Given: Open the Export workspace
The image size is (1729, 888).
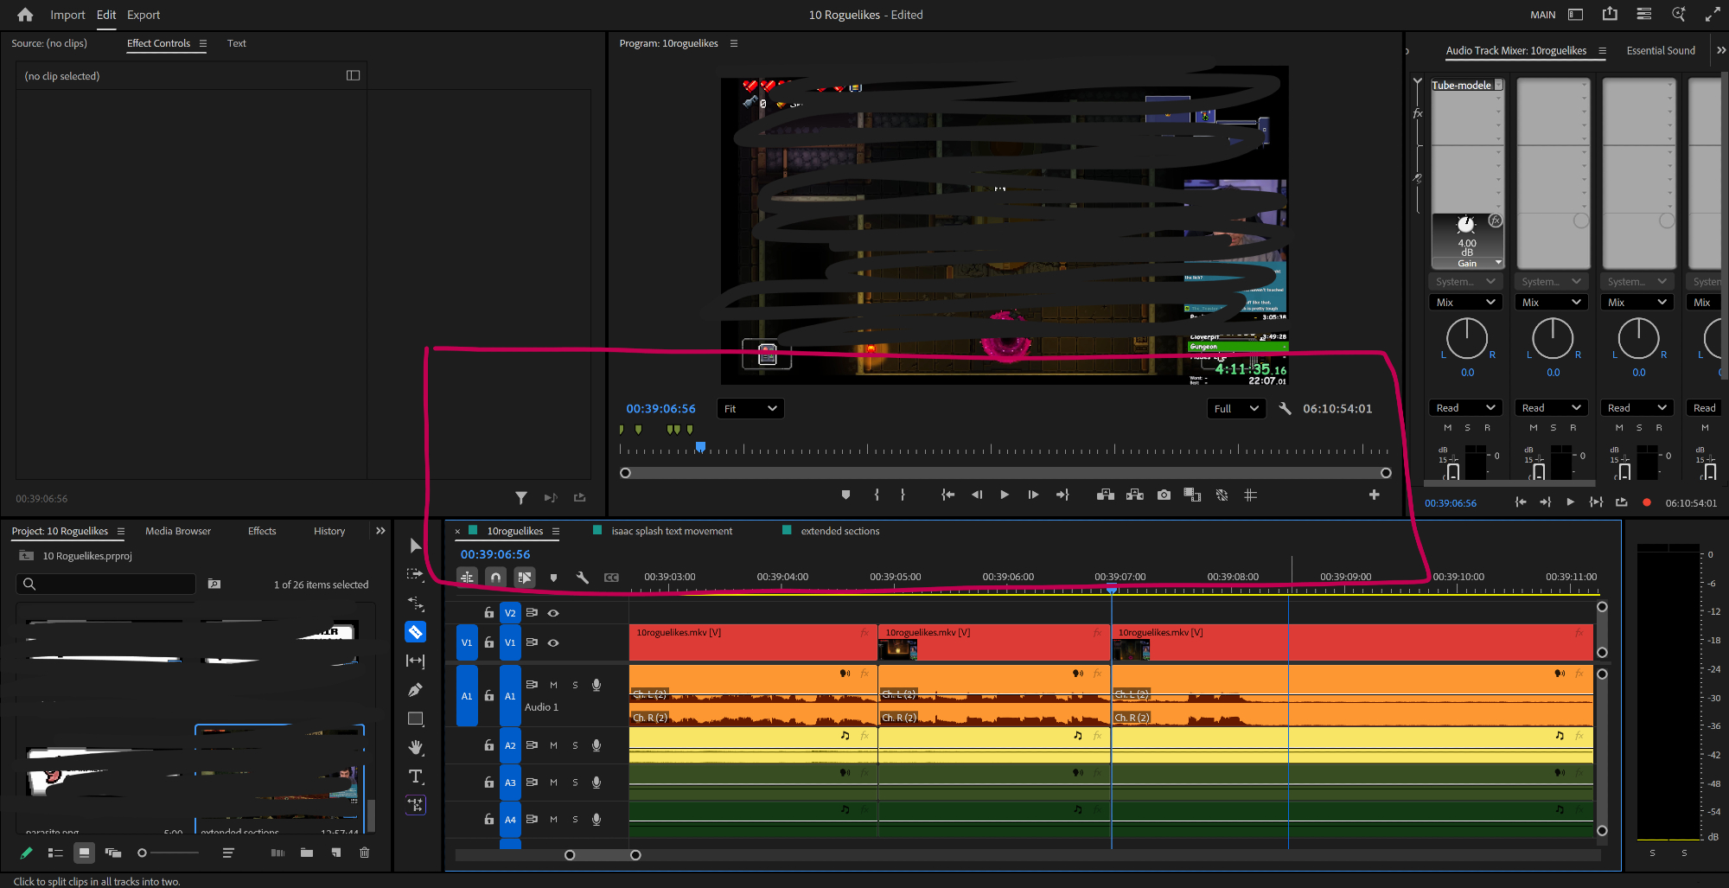Looking at the screenshot, I should coord(144,15).
